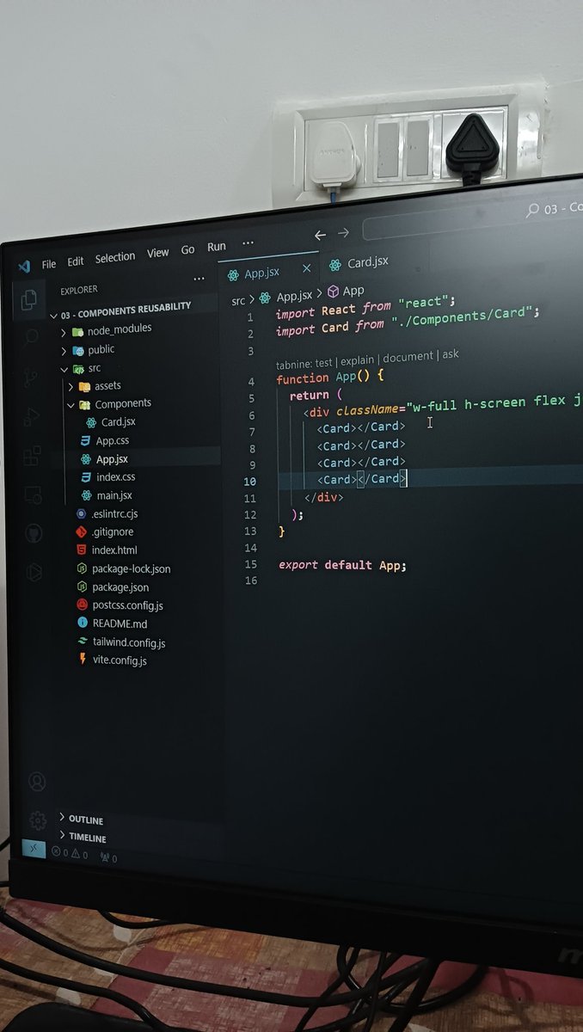Image resolution: width=583 pixels, height=1032 pixels.
Task: Click the closing </div> tag line
Action: pos(323,497)
